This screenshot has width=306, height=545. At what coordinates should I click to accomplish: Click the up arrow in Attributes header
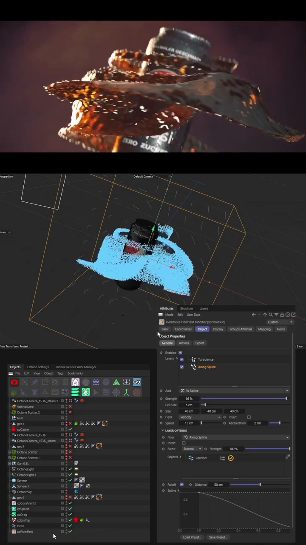click(265, 315)
